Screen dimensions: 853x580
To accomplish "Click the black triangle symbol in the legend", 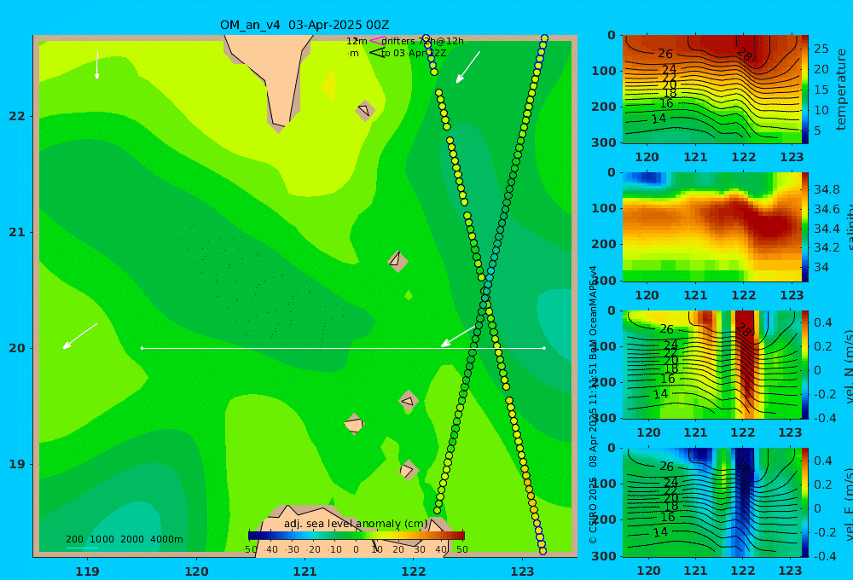I will tap(377, 53).
